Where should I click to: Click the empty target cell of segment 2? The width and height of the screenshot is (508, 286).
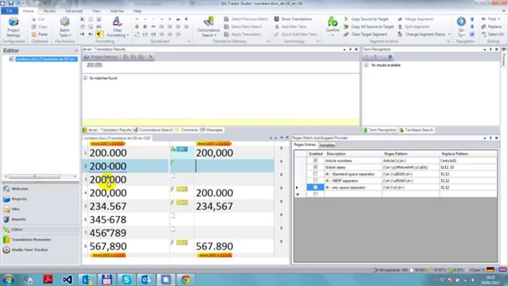pos(234,166)
